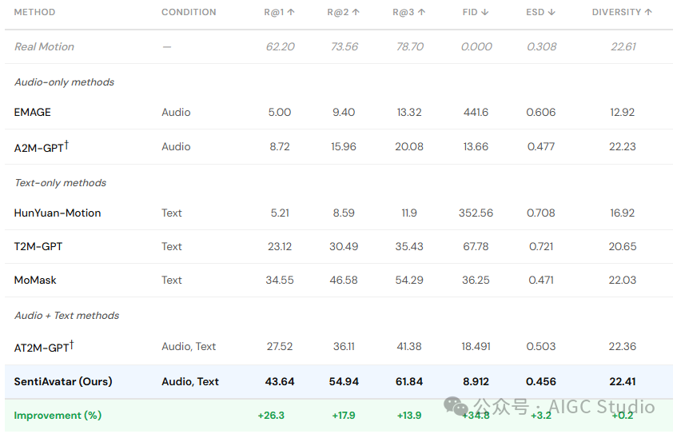
Task: Click the ESD column header
Action: 540,12
